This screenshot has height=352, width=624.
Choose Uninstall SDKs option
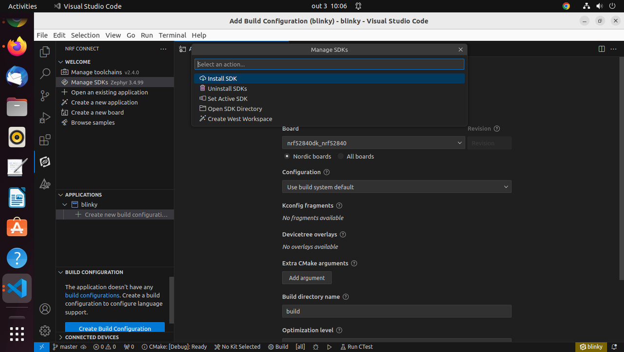click(x=329, y=89)
